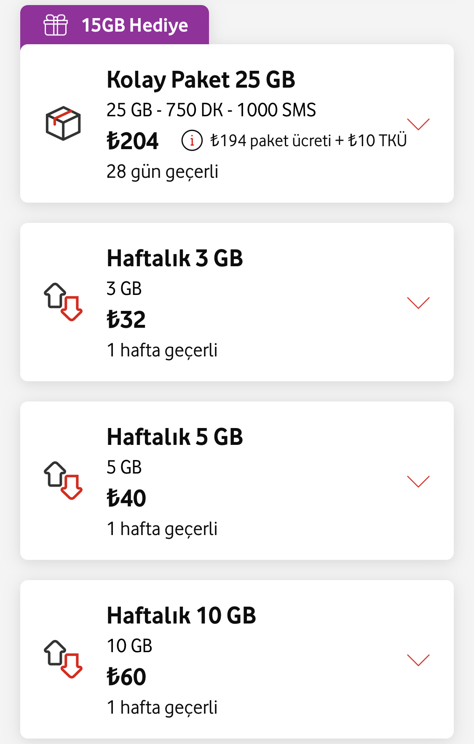Open info icon next to ₺204 price
Image resolution: width=474 pixels, height=744 pixels.
[192, 141]
